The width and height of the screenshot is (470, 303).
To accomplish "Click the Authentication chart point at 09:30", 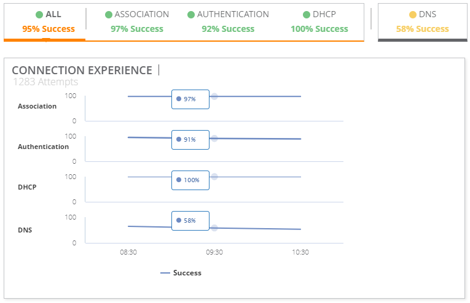I will 214,138.
